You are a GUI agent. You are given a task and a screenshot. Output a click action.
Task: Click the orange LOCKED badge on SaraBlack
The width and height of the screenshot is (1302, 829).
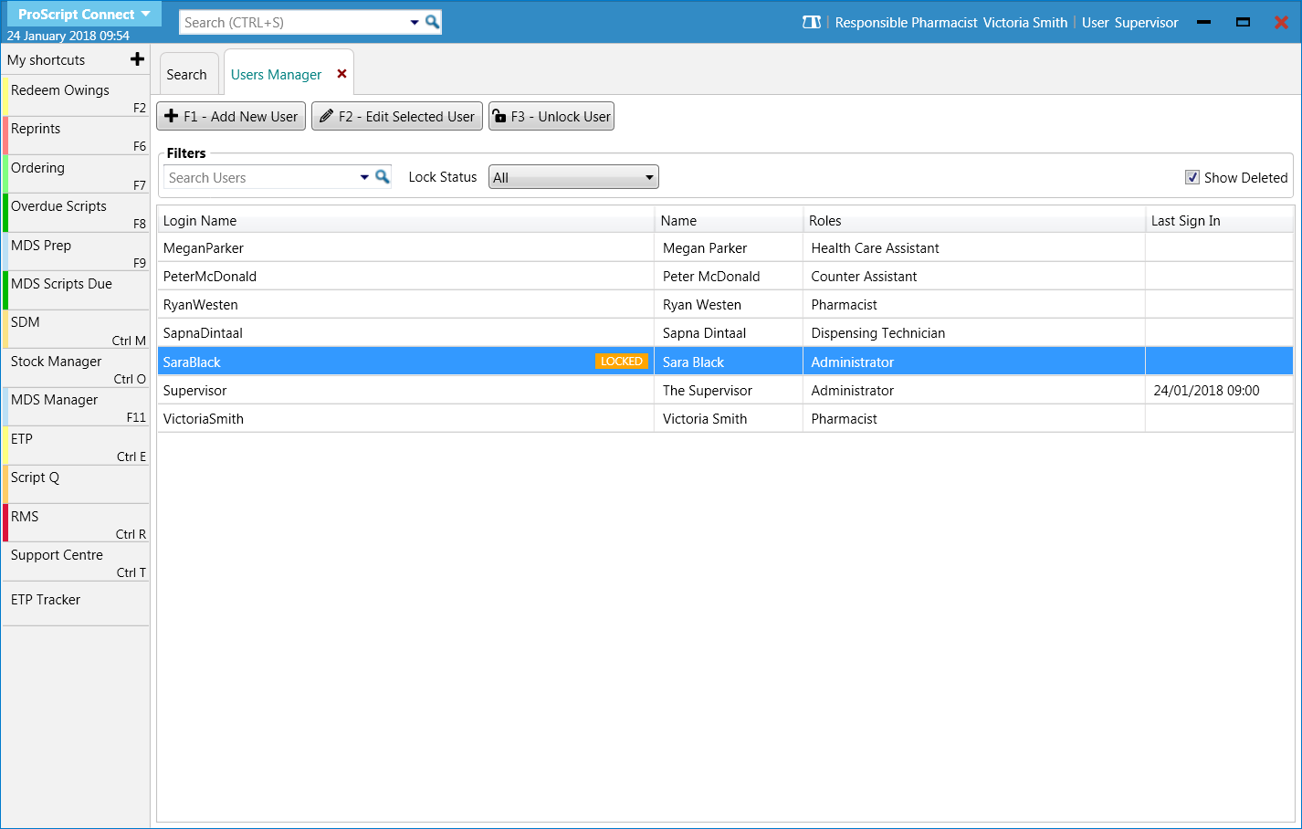tap(621, 362)
